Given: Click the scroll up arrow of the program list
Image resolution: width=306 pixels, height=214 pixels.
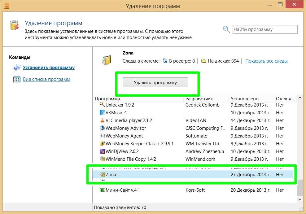Looking at the screenshot, I should pyautogui.click(x=300, y=98).
